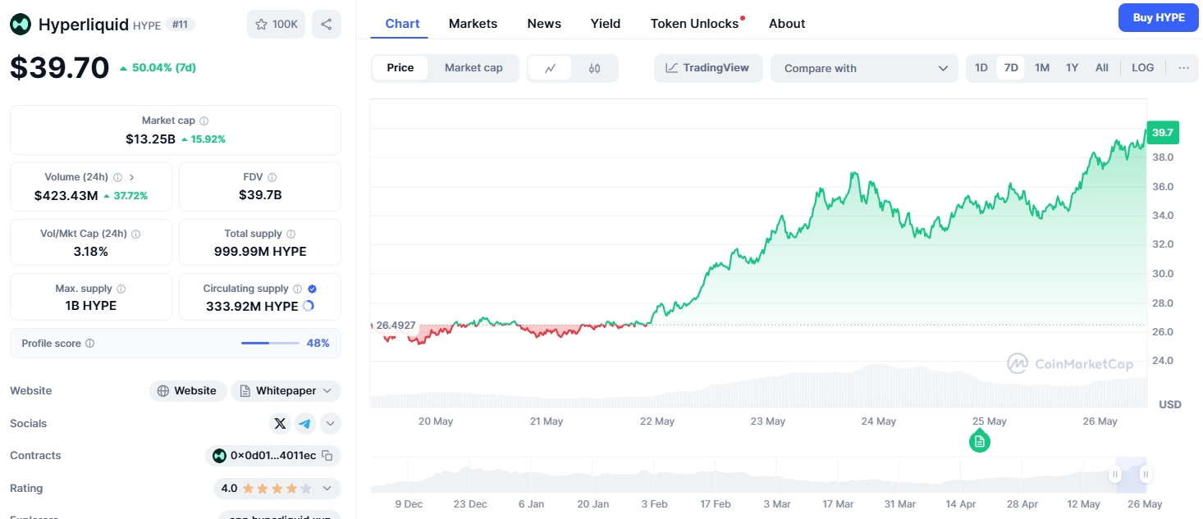The height and width of the screenshot is (519, 1203).
Task: Click the contract chain logo icon
Action: pyautogui.click(x=219, y=455)
